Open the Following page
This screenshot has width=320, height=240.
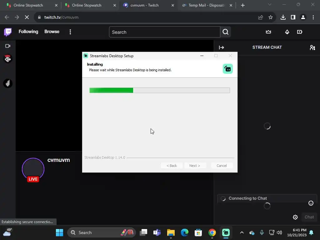click(x=28, y=32)
